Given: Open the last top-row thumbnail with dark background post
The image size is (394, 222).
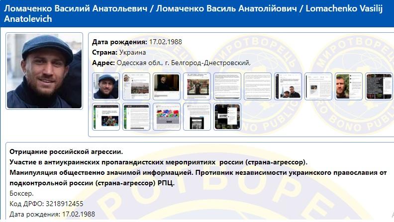Looking at the screenshot, I should [x=379, y=86].
